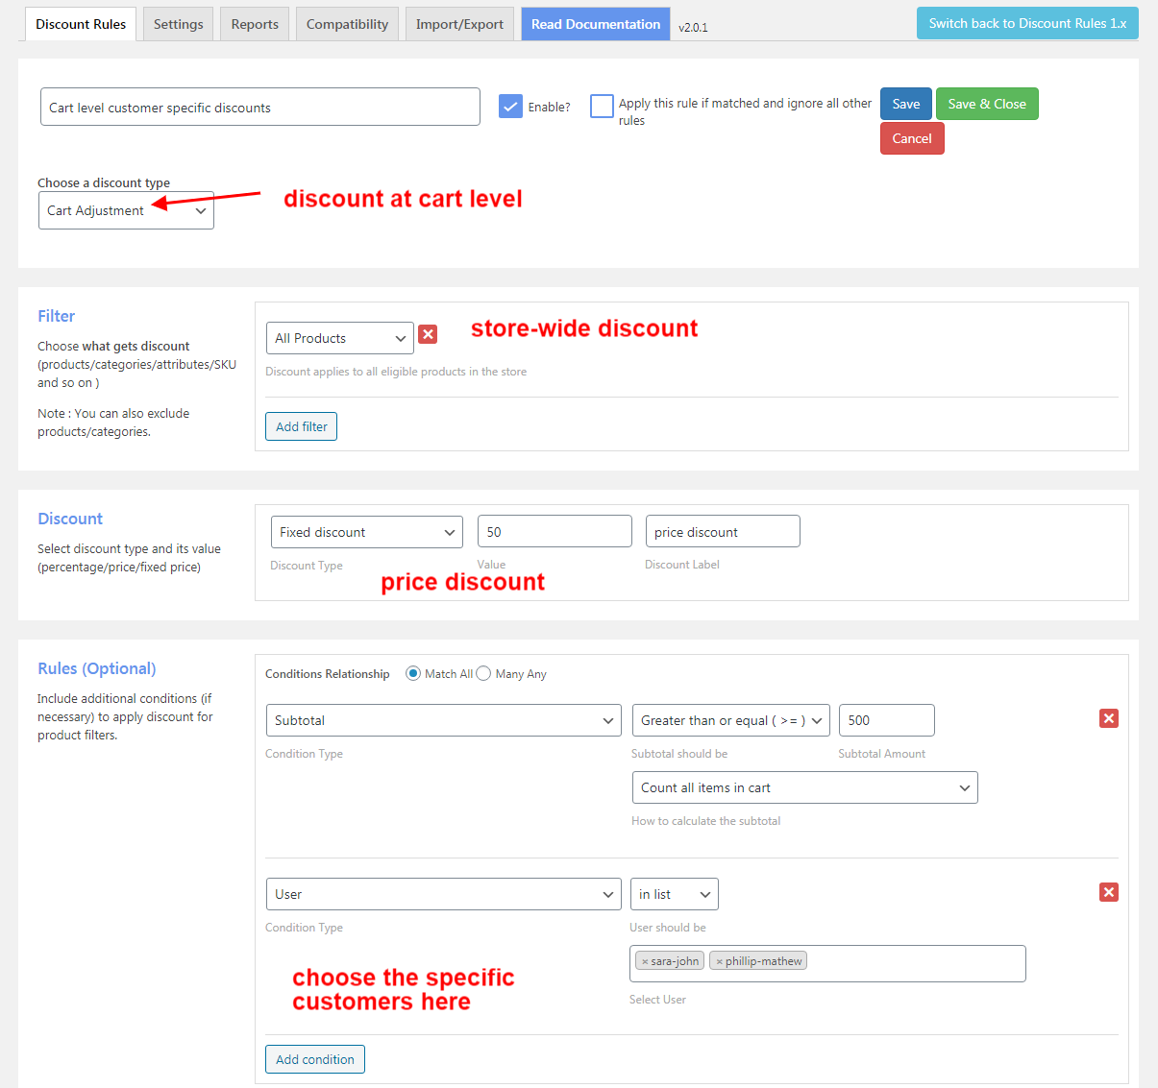Open the Reports tab
The image size is (1158, 1088).
point(254,23)
